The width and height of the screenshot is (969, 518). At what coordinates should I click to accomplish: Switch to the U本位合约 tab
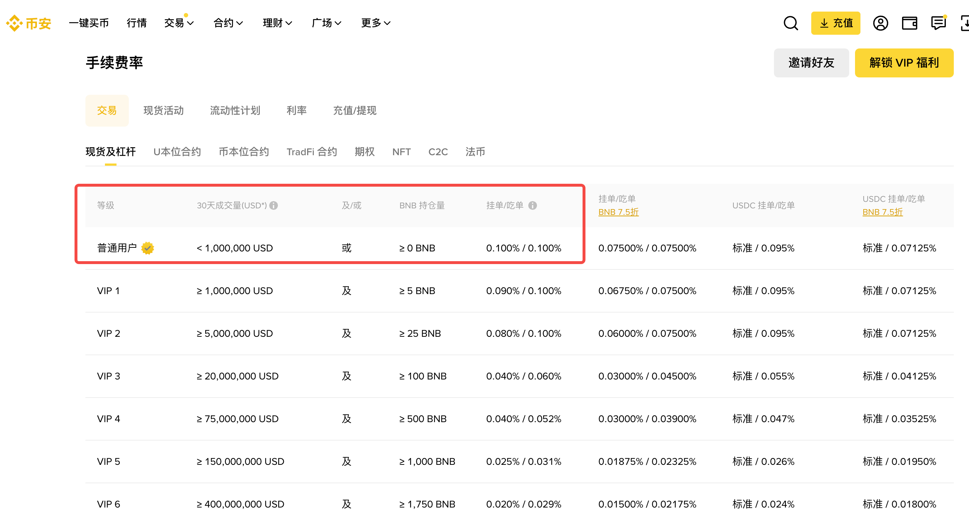[x=177, y=152]
